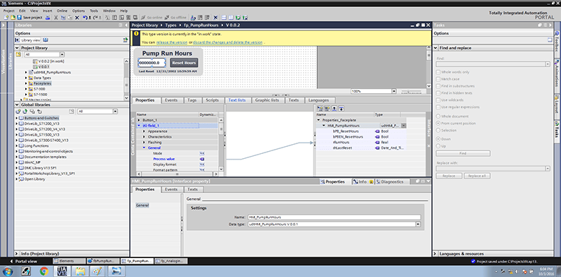Click the Move down icon in interface toolbar
Image resolution: width=561 pixels, height=277 pixels.
click(342, 108)
